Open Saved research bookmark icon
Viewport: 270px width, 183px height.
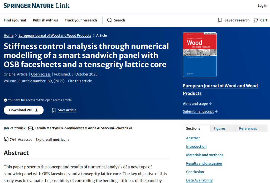[220, 20]
